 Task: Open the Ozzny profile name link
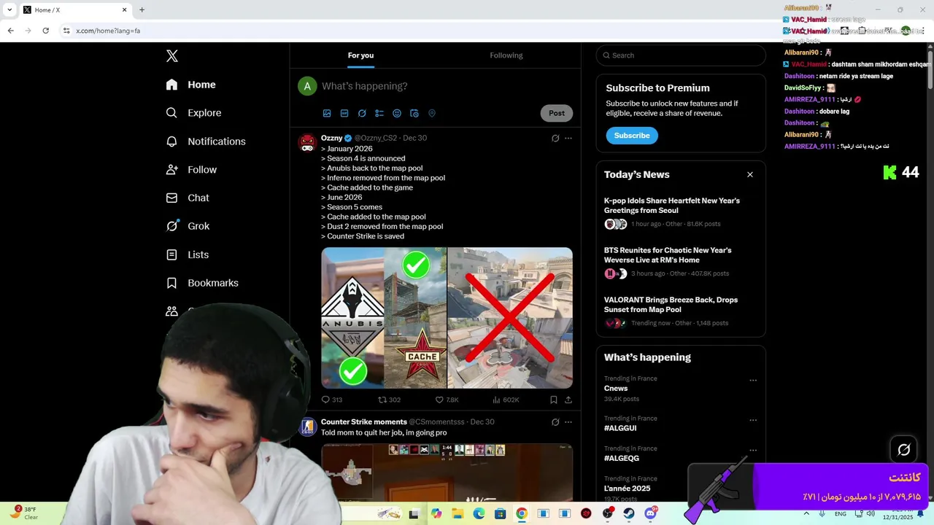331,138
